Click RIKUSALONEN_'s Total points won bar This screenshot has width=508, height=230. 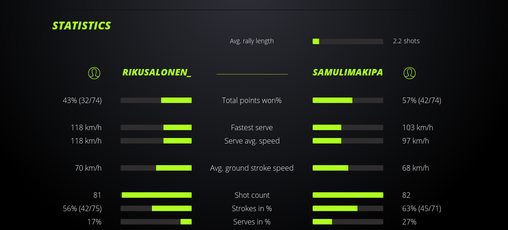(156, 100)
